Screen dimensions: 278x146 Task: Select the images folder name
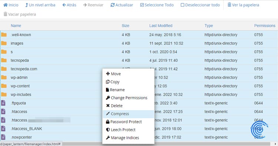(17, 43)
